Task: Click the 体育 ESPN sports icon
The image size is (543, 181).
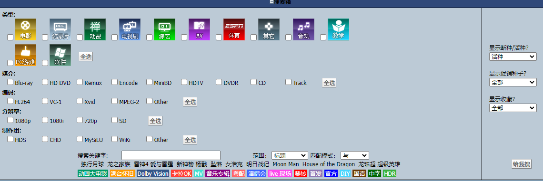Action: point(234,29)
